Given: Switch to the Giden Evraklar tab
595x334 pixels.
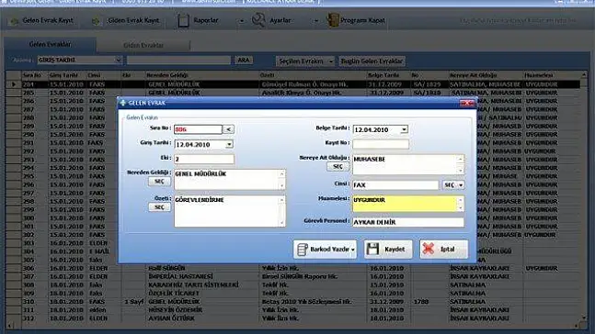Looking at the screenshot, I should pos(143,45).
